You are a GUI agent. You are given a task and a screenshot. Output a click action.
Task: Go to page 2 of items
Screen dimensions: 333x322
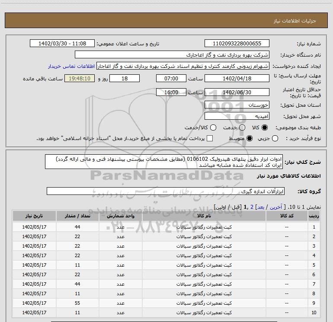click(x=252, y=207)
